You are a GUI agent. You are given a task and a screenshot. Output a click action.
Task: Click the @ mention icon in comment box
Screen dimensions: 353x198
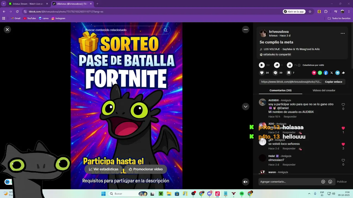point(323,182)
